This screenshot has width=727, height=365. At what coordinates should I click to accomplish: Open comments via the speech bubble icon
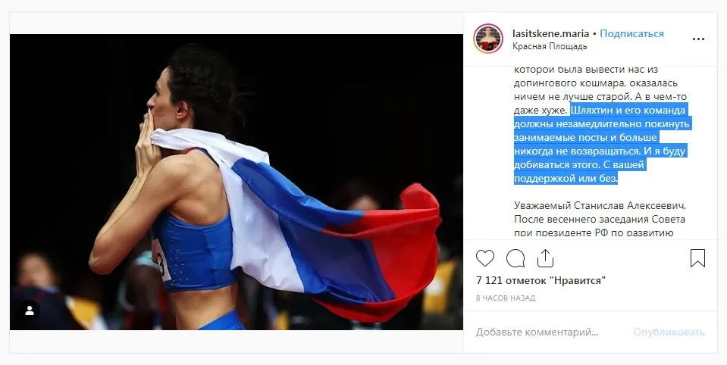coord(515,258)
